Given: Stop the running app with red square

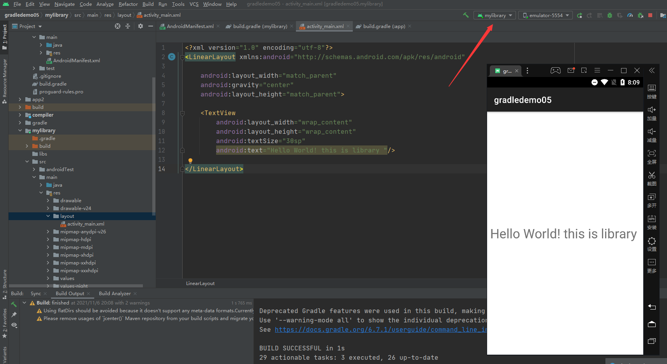Looking at the screenshot, I should [x=650, y=15].
